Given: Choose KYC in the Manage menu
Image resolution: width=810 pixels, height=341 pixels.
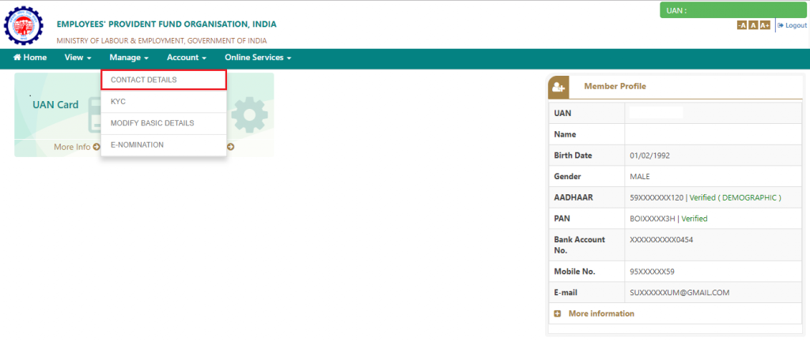Looking at the screenshot, I should (164, 102).
